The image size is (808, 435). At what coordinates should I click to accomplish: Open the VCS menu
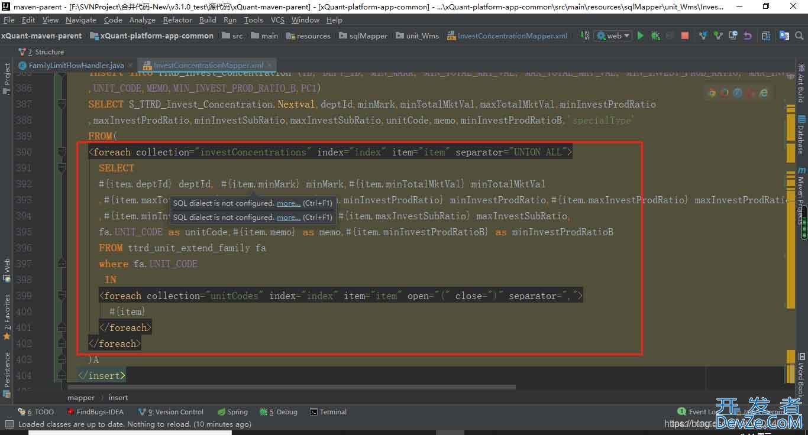click(277, 20)
